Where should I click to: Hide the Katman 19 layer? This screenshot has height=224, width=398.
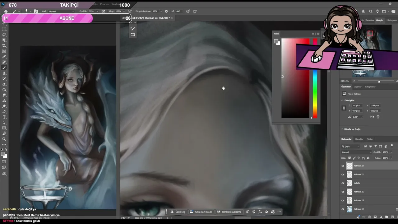[x=343, y=209]
